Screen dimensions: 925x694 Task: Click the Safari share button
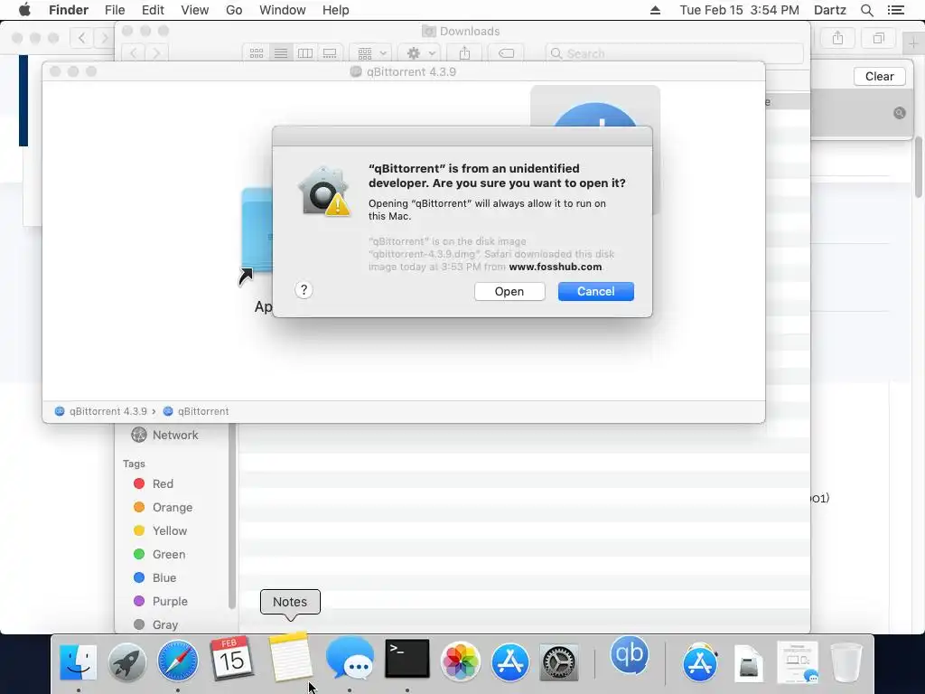(837, 38)
